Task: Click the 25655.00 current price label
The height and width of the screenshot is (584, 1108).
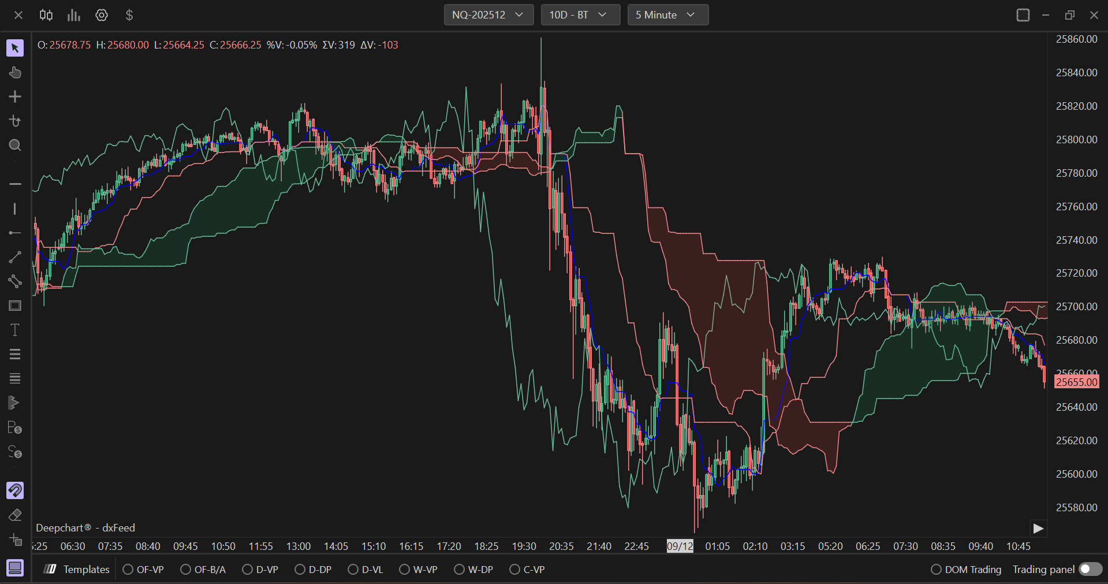Action: pyautogui.click(x=1076, y=382)
